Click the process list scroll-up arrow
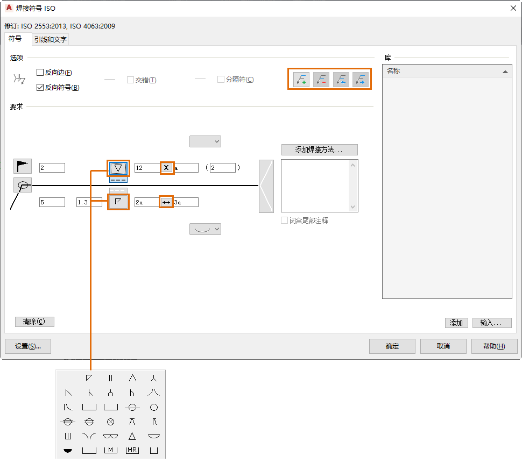522x463 pixels. point(353,165)
